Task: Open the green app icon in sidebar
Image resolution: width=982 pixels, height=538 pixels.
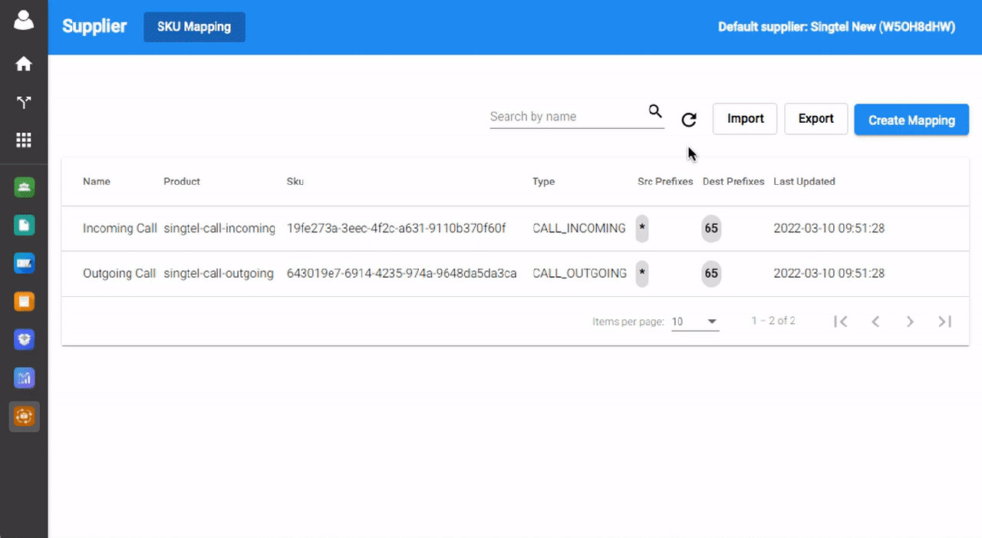Action: click(x=24, y=186)
